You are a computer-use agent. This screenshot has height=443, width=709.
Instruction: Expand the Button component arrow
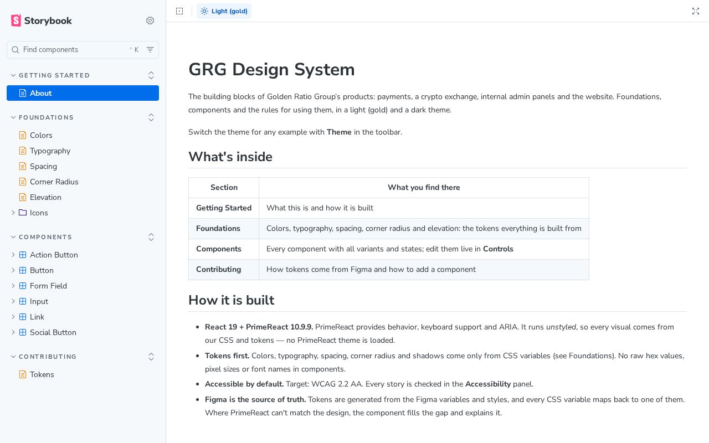[x=13, y=270]
